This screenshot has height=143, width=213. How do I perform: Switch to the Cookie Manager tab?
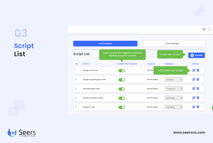coord(172,43)
